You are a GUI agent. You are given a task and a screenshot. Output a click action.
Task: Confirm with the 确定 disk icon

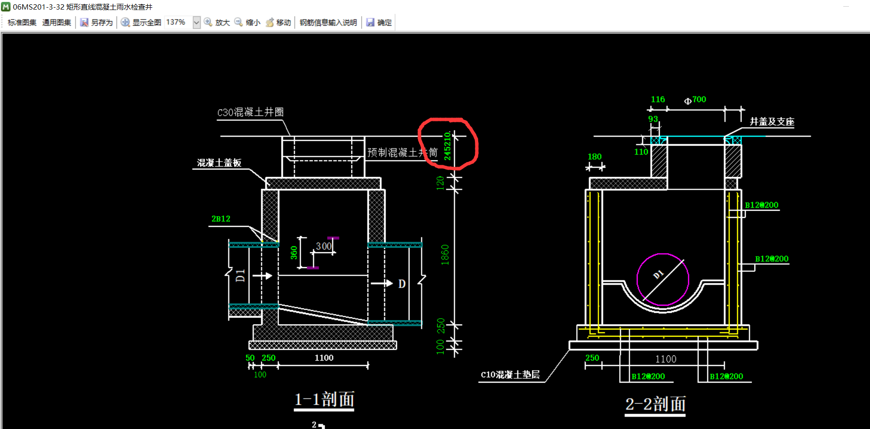(370, 22)
